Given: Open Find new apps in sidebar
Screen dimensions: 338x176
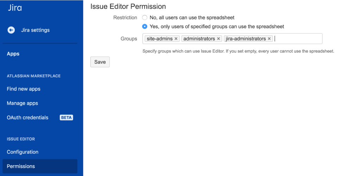Looking at the screenshot, I should [x=24, y=89].
